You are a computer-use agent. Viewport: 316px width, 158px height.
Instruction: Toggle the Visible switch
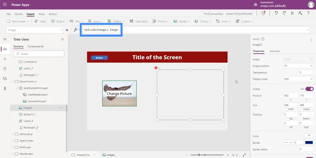tap(309, 89)
